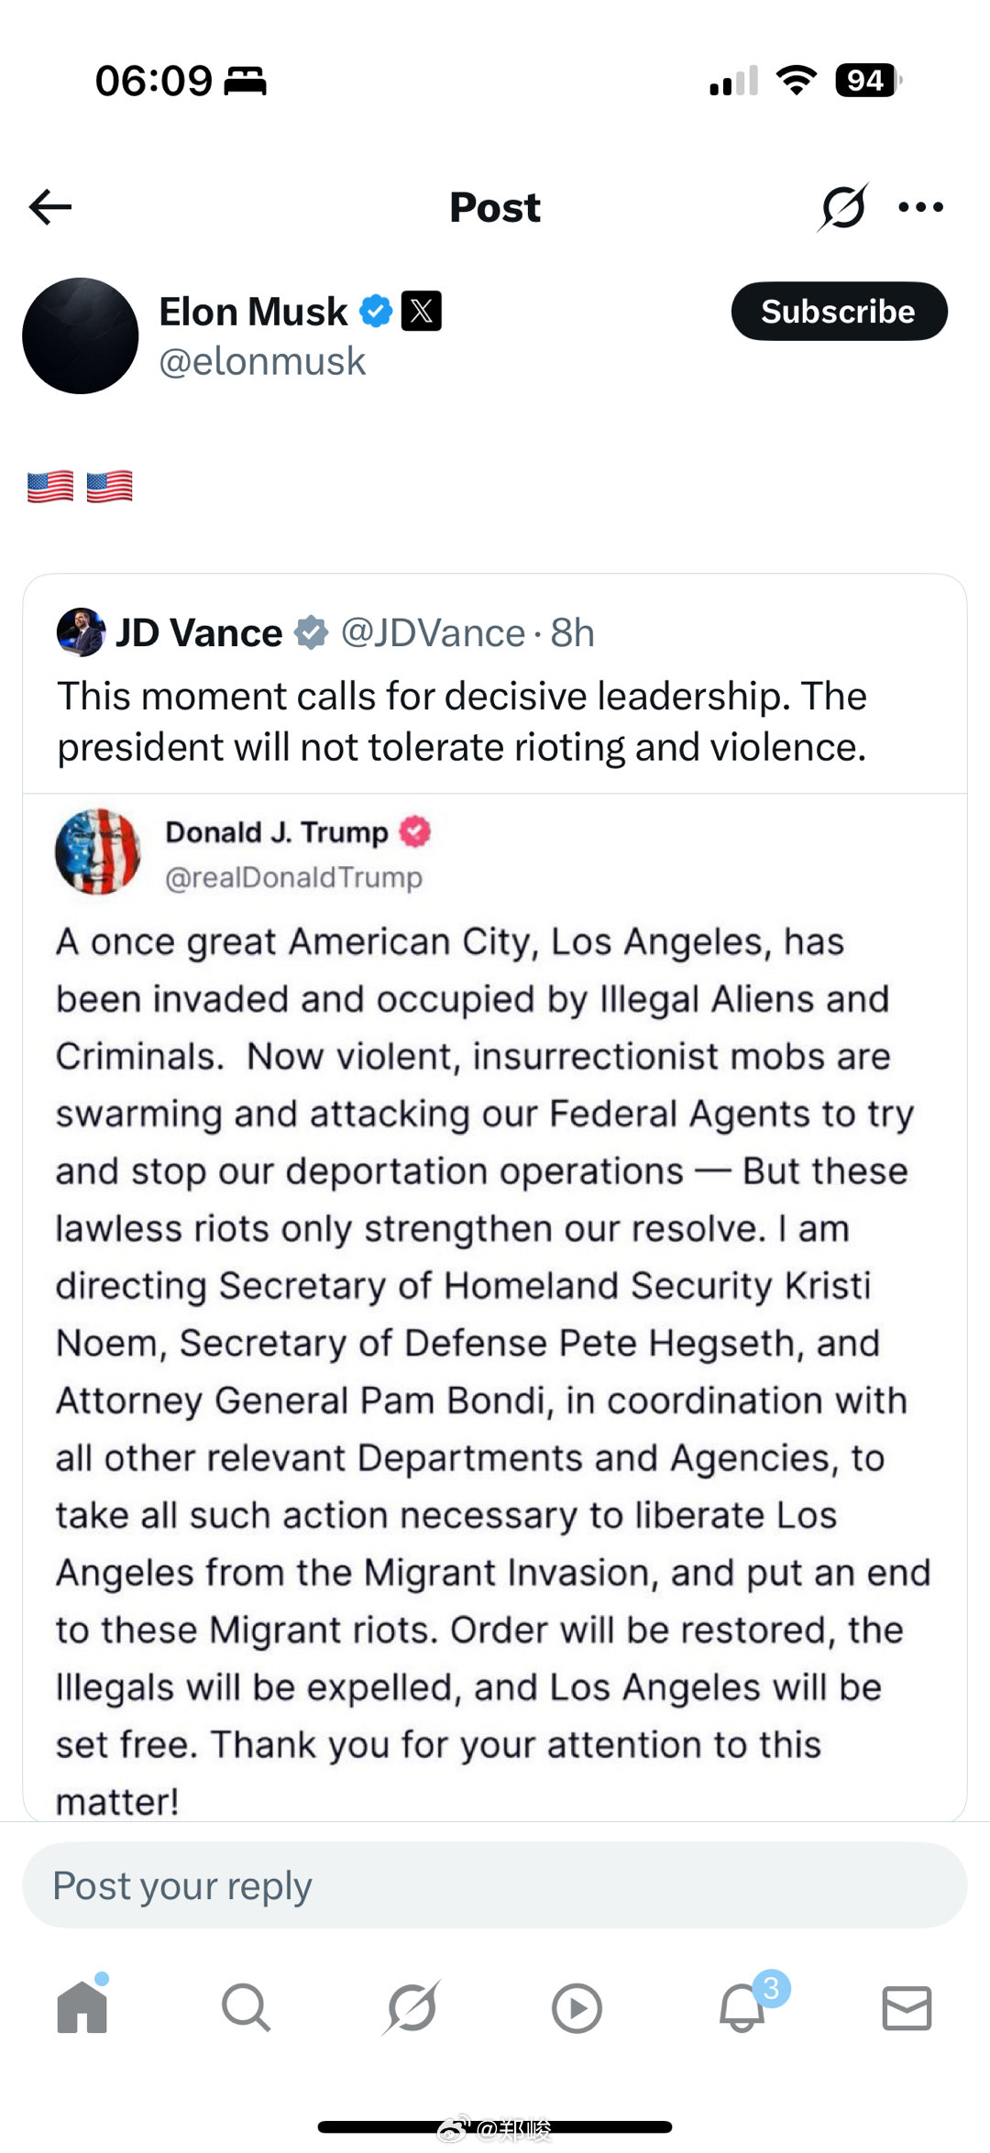Tap the Elon Musk display name
This screenshot has height=2153, width=990.
click(253, 312)
